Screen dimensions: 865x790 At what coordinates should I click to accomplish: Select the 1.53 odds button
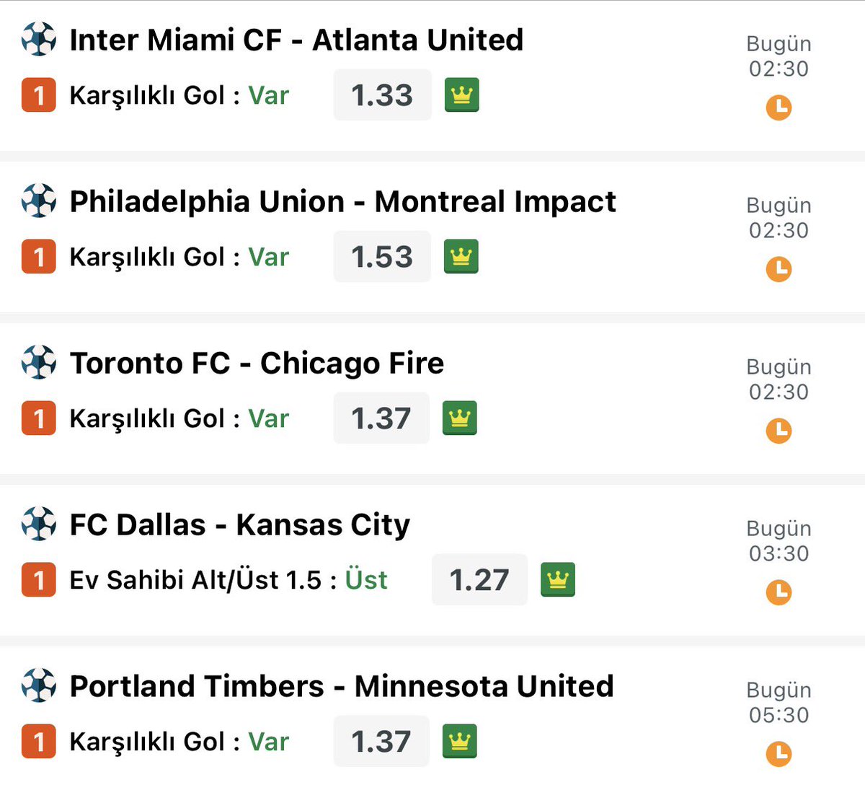click(382, 256)
